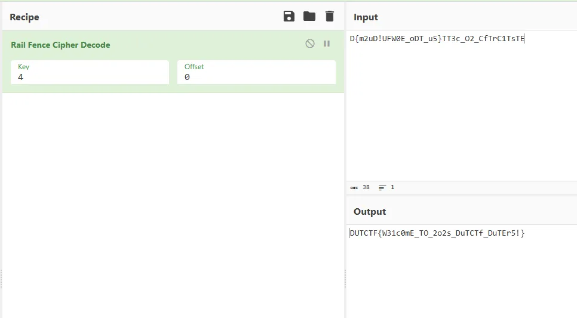Click the Output panel heading
Viewport: 577px width, 318px height.
click(370, 212)
